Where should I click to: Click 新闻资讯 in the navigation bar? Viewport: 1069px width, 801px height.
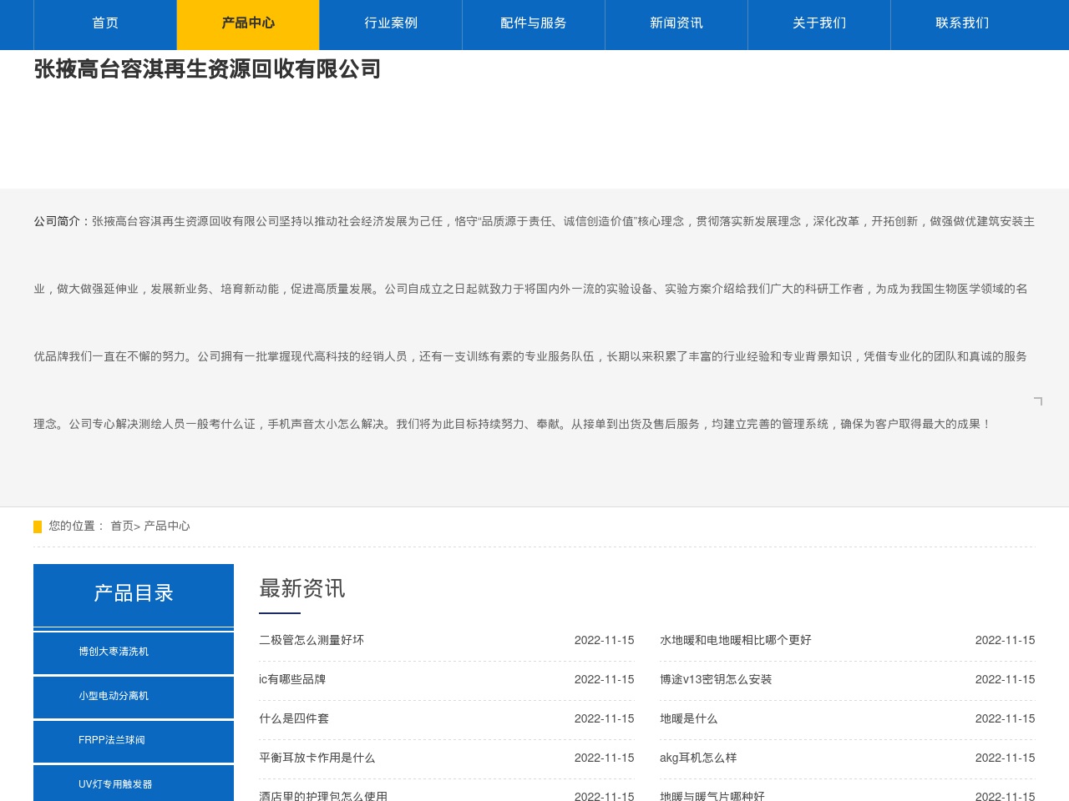pos(676,23)
